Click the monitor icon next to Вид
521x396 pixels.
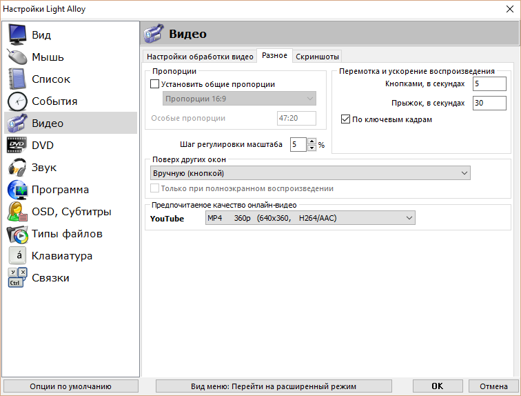pos(17,34)
